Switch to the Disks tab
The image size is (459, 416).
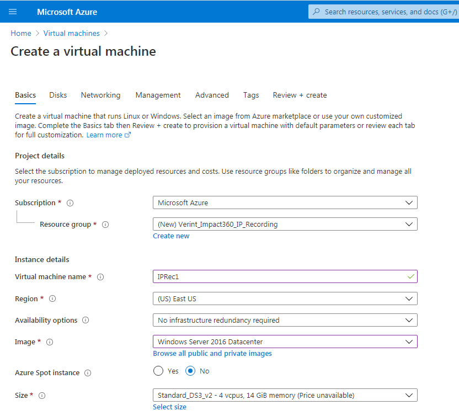57,95
